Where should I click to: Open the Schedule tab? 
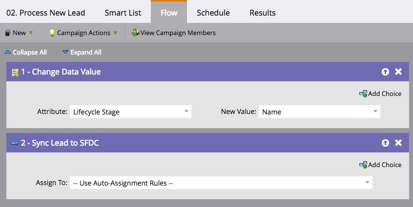213,13
